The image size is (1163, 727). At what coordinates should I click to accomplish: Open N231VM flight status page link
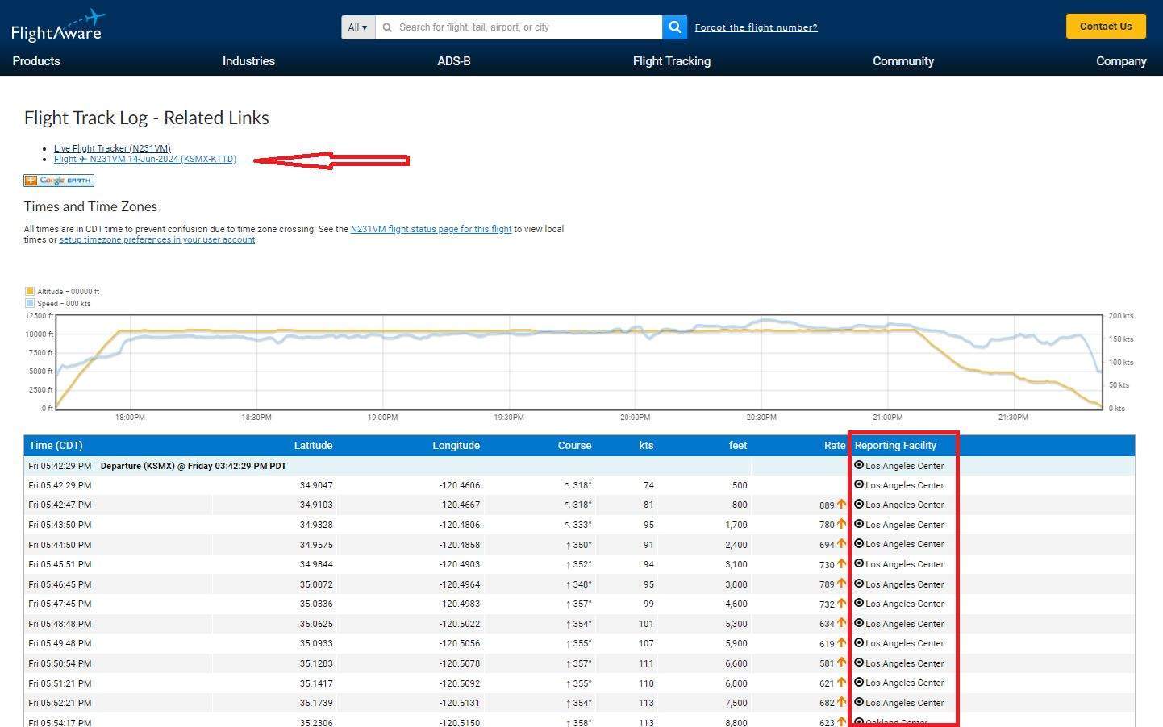point(431,229)
